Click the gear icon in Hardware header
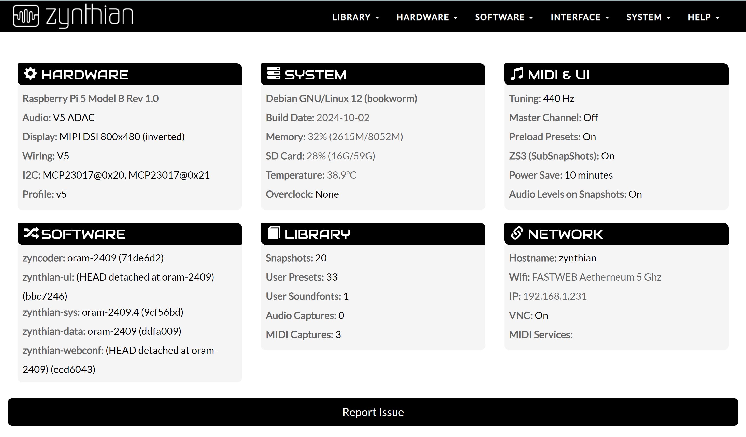 pyautogui.click(x=30, y=73)
